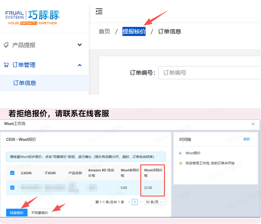This screenshot has height=224, width=261.
Task: Toggle the select-all checkbox in table header
Action: pyautogui.click(x=12, y=173)
